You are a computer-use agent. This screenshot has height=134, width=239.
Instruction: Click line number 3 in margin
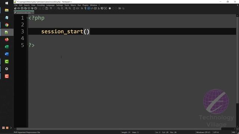click(22, 31)
